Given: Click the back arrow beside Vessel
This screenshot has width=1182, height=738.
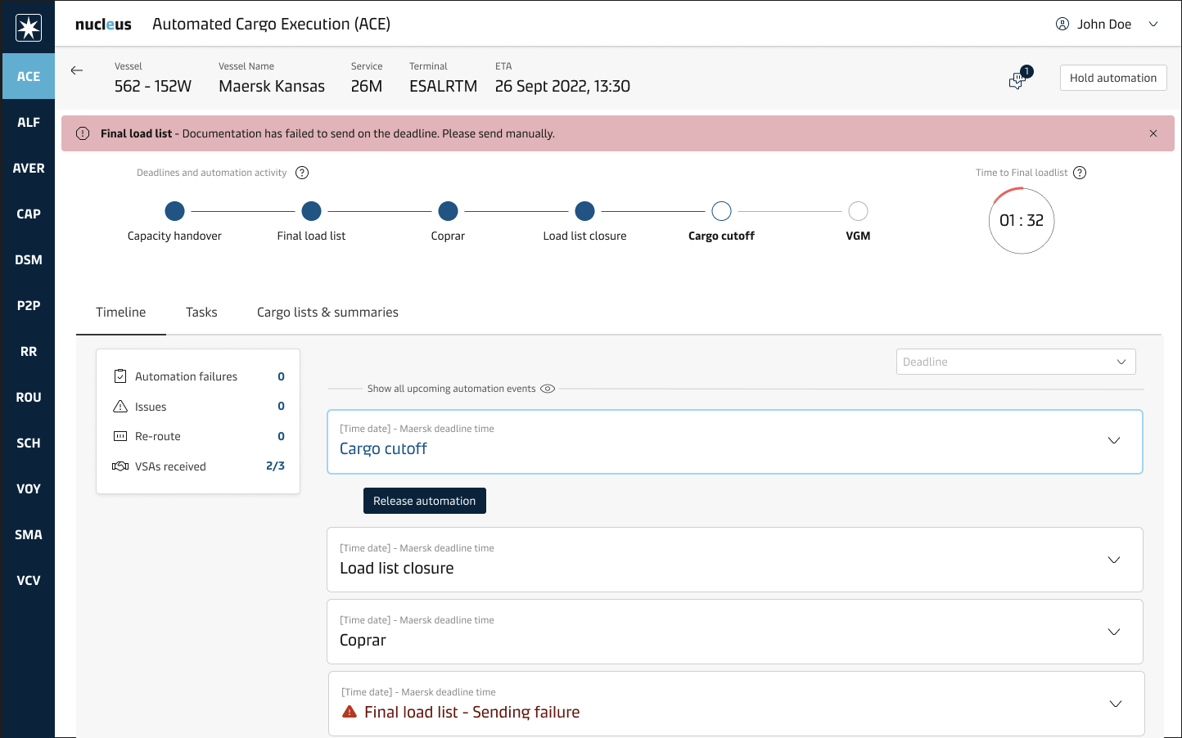Looking at the screenshot, I should tap(77, 71).
